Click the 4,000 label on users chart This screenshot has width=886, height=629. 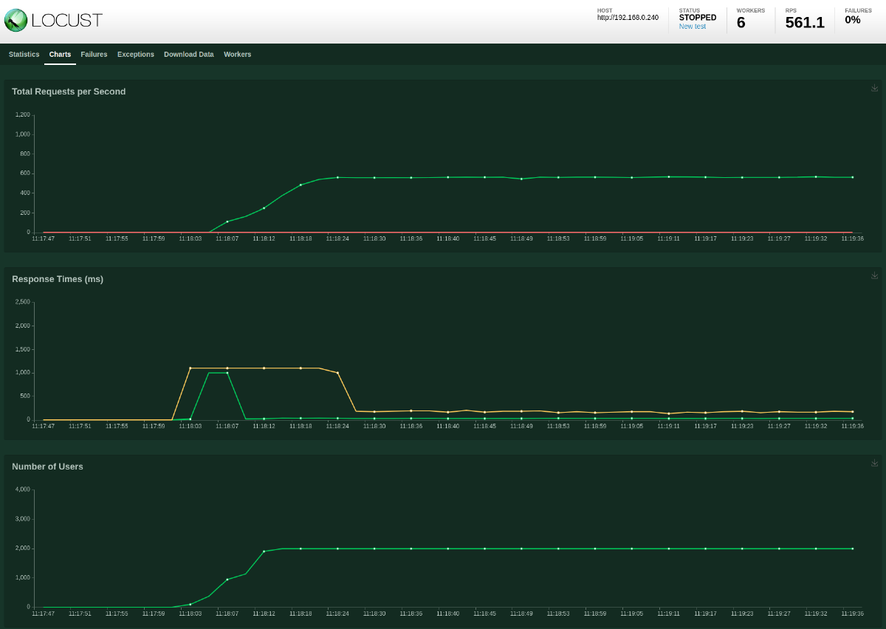pyautogui.click(x=23, y=489)
